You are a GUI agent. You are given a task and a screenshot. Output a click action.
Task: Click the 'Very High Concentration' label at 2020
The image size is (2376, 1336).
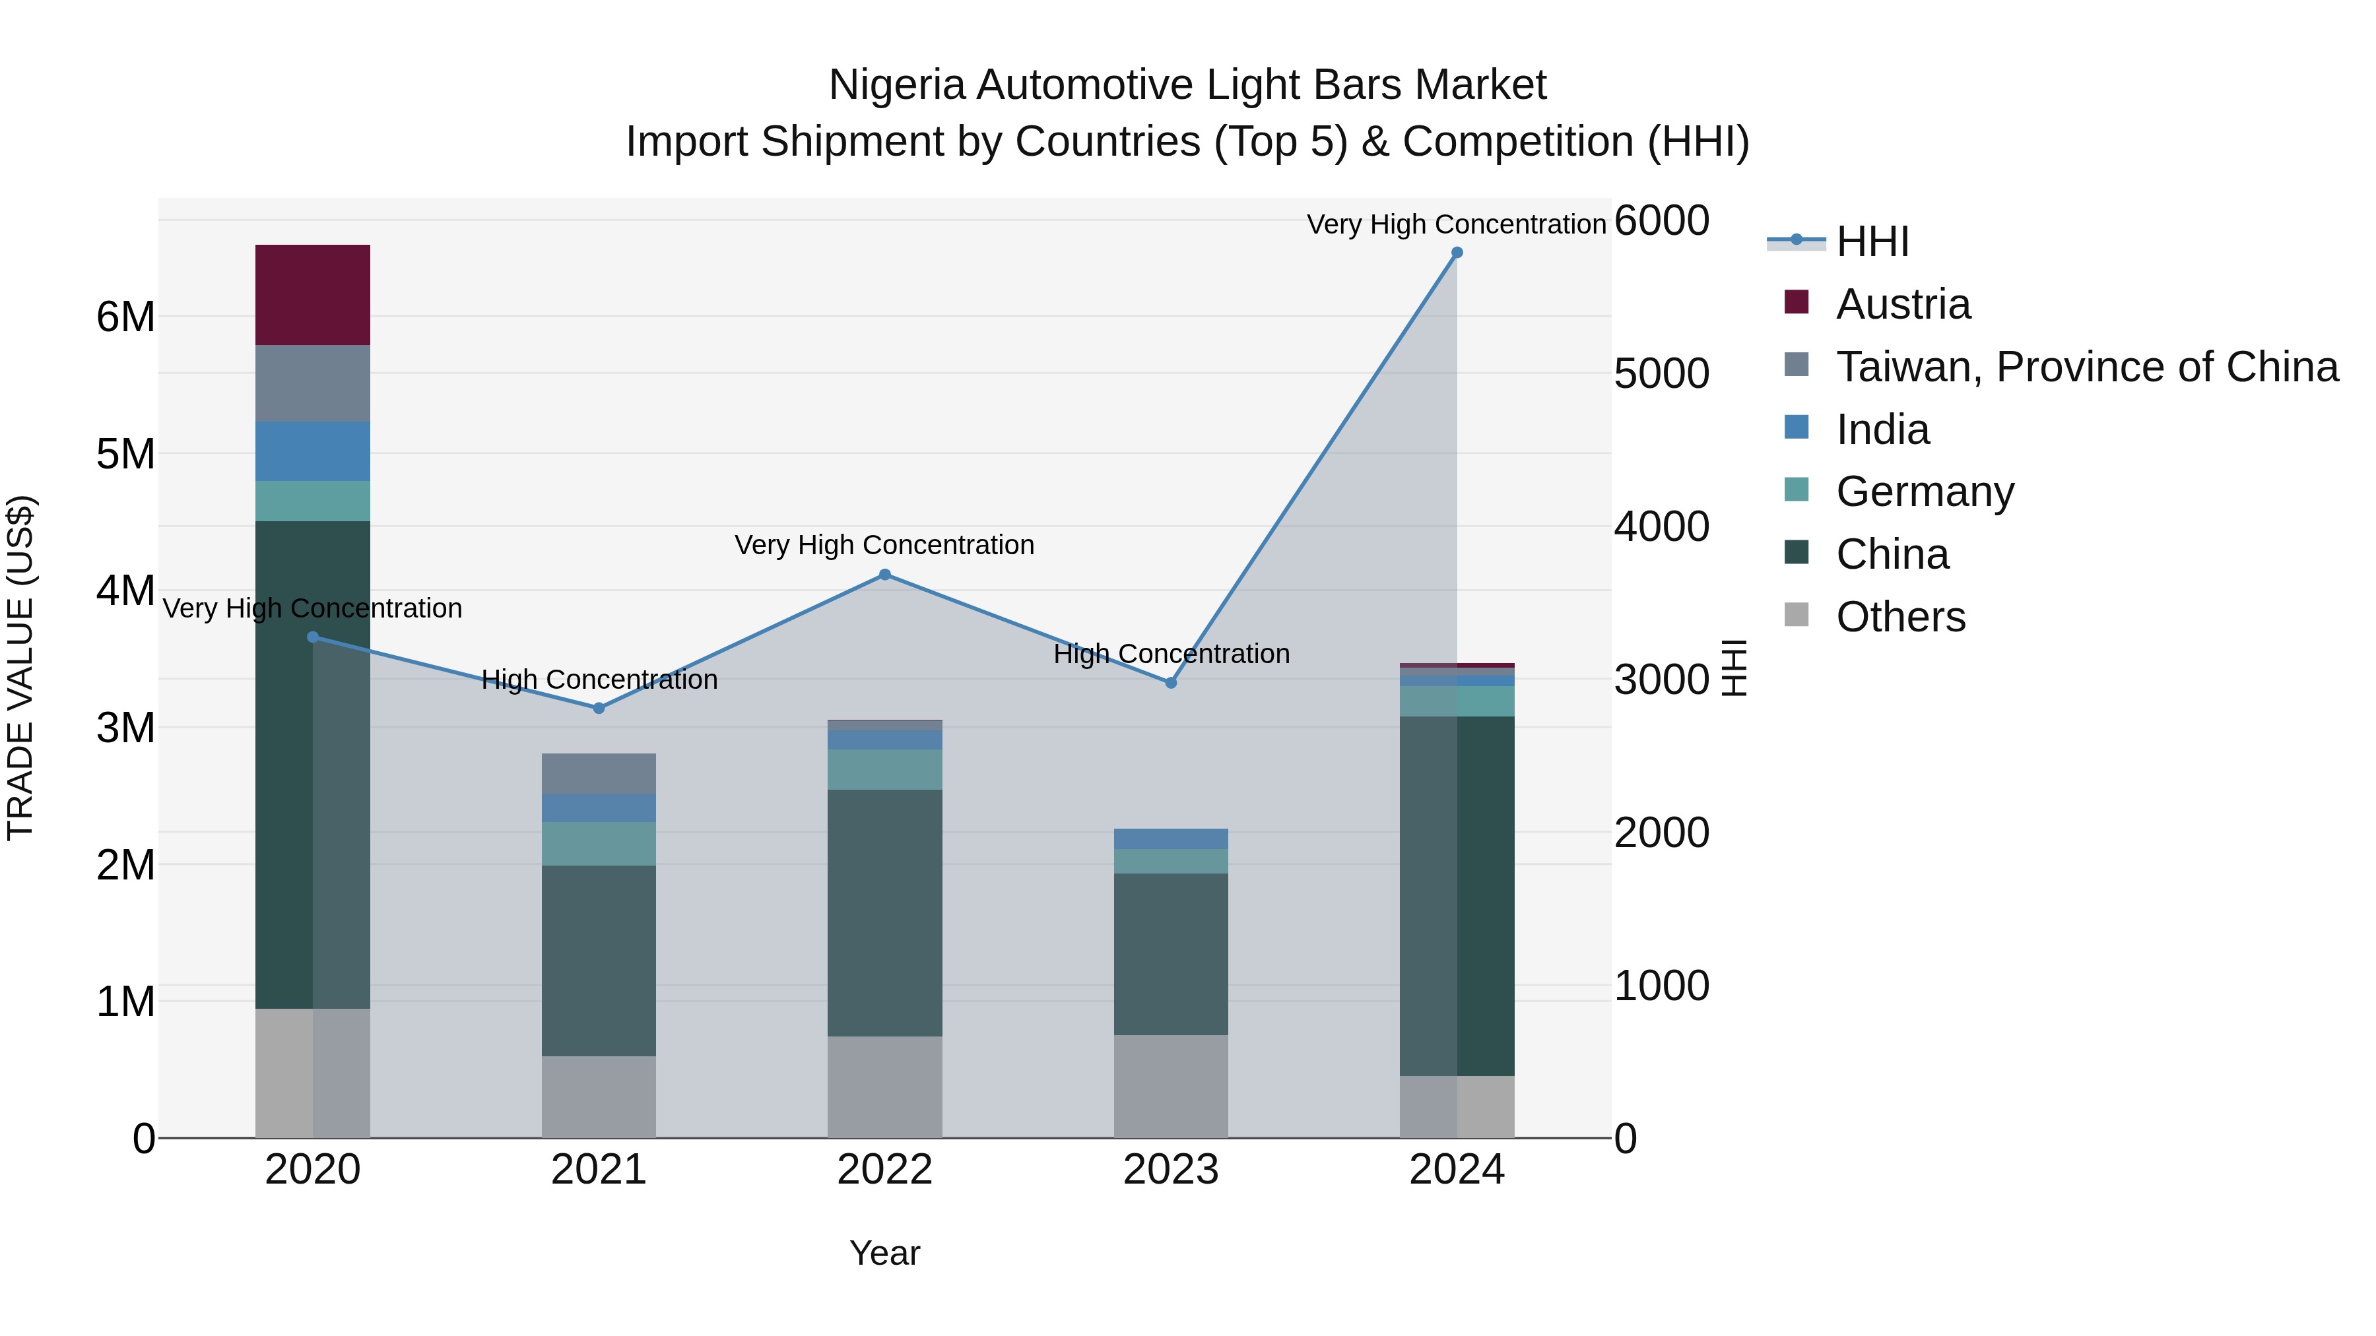pos(313,608)
